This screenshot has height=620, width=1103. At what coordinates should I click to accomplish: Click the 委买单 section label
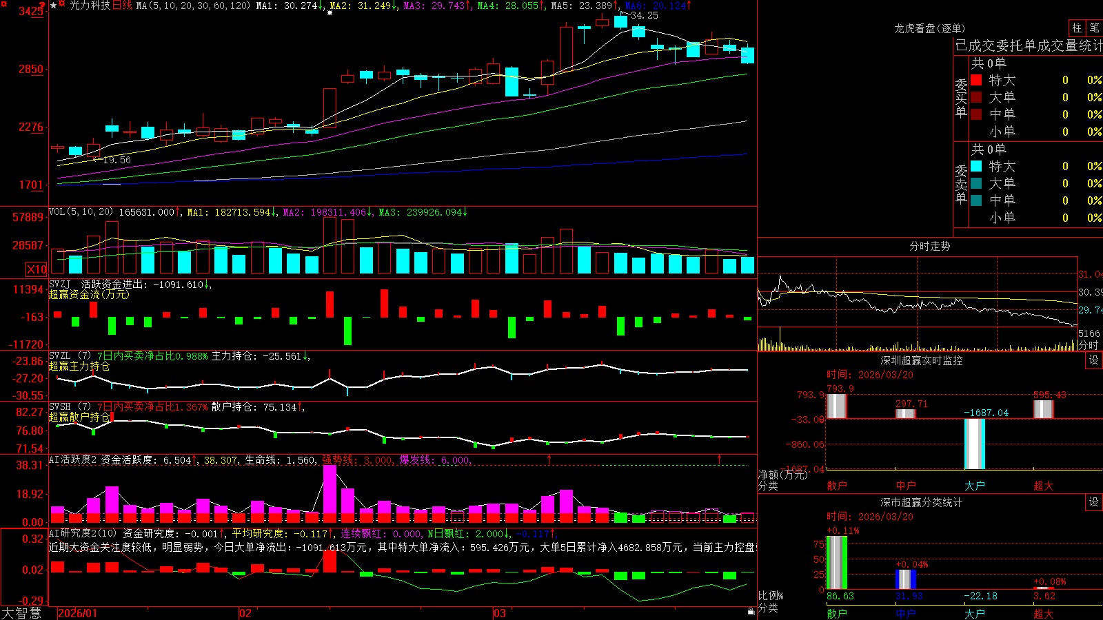click(961, 98)
